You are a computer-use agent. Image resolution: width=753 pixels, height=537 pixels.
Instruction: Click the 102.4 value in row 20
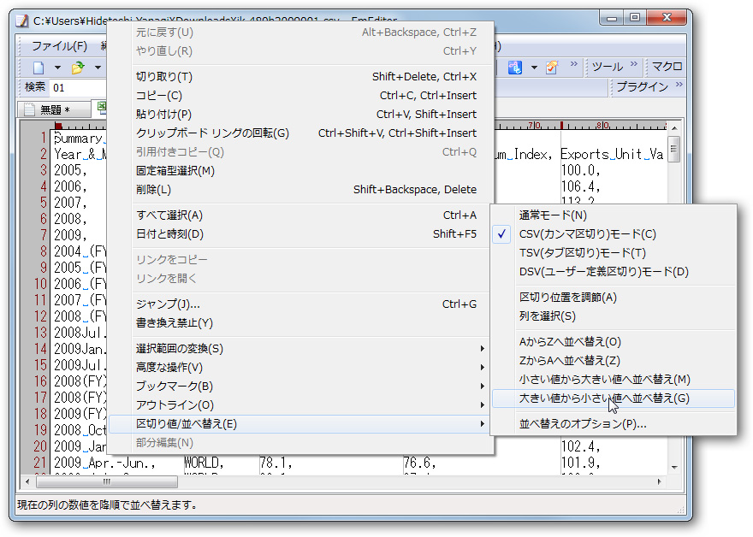click(581, 446)
